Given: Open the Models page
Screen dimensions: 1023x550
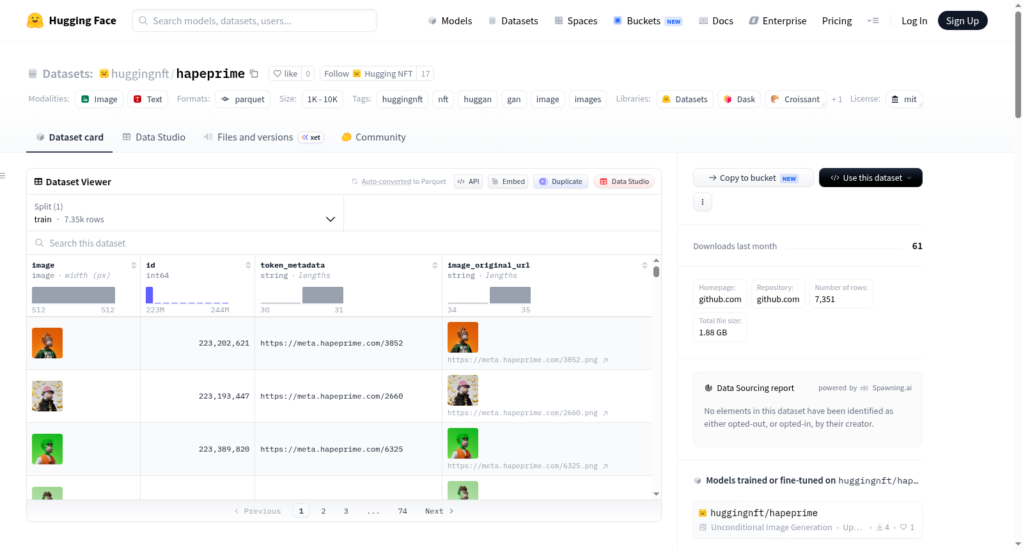Looking at the screenshot, I should (450, 21).
